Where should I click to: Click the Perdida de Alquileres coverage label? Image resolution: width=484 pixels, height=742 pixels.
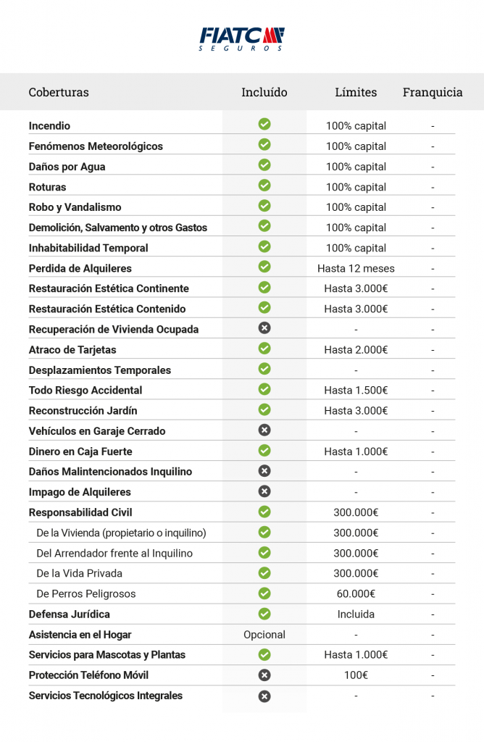tap(80, 268)
